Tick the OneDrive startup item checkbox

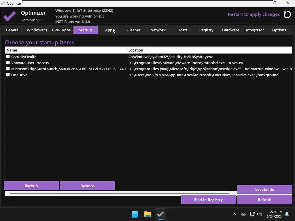point(8,75)
